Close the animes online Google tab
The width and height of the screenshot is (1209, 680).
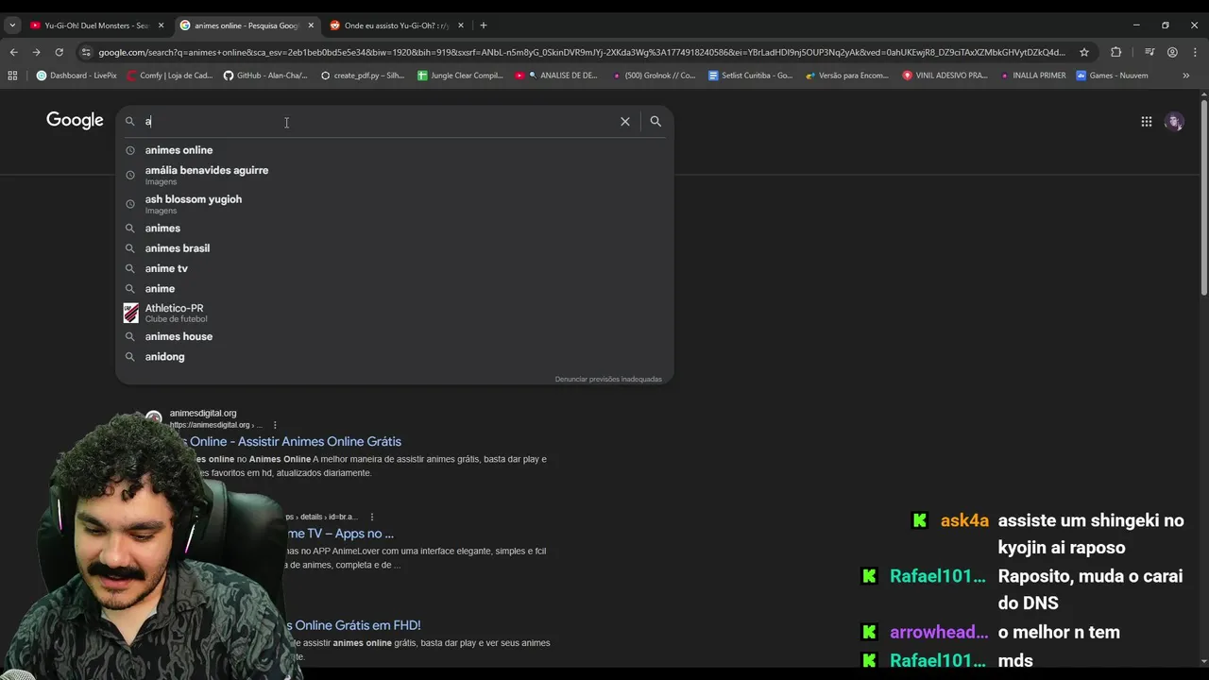[311, 25]
